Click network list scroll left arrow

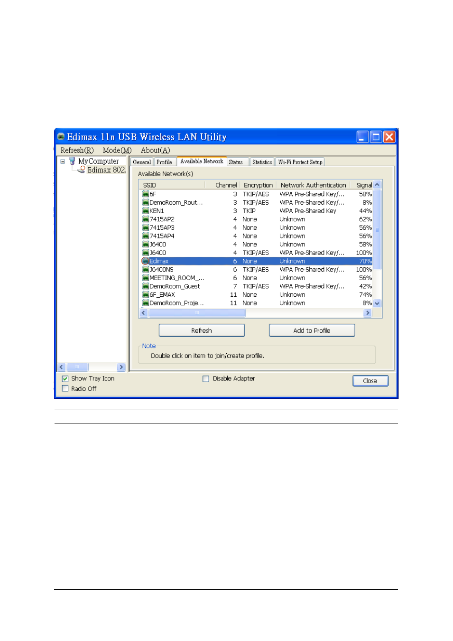tap(144, 313)
